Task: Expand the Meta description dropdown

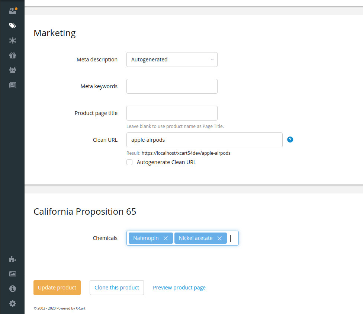Action: point(172,60)
